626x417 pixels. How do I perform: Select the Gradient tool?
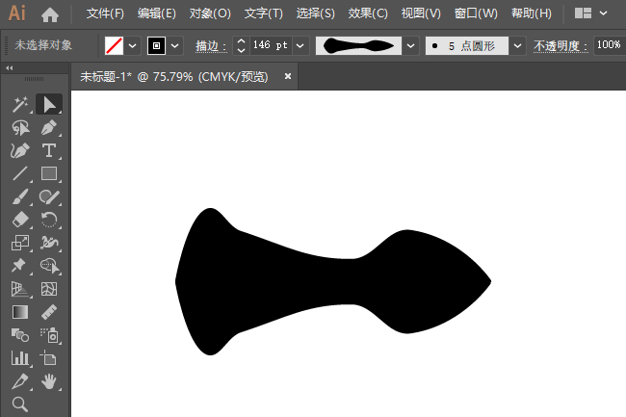[20, 312]
